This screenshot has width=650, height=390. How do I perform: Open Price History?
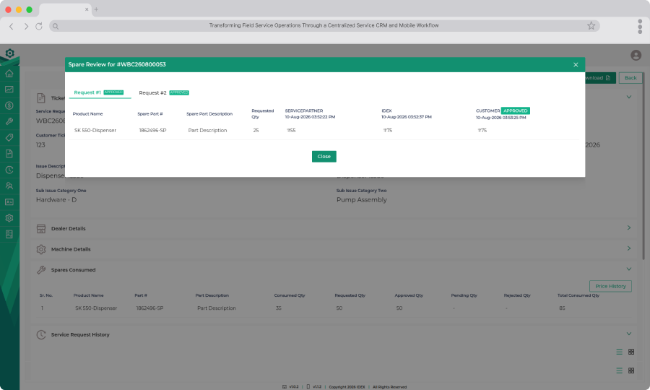[x=610, y=286]
